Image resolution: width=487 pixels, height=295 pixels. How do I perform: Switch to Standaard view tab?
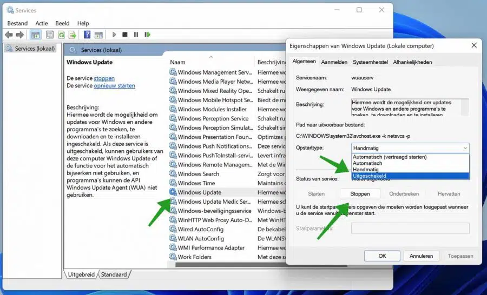pyautogui.click(x=114, y=274)
